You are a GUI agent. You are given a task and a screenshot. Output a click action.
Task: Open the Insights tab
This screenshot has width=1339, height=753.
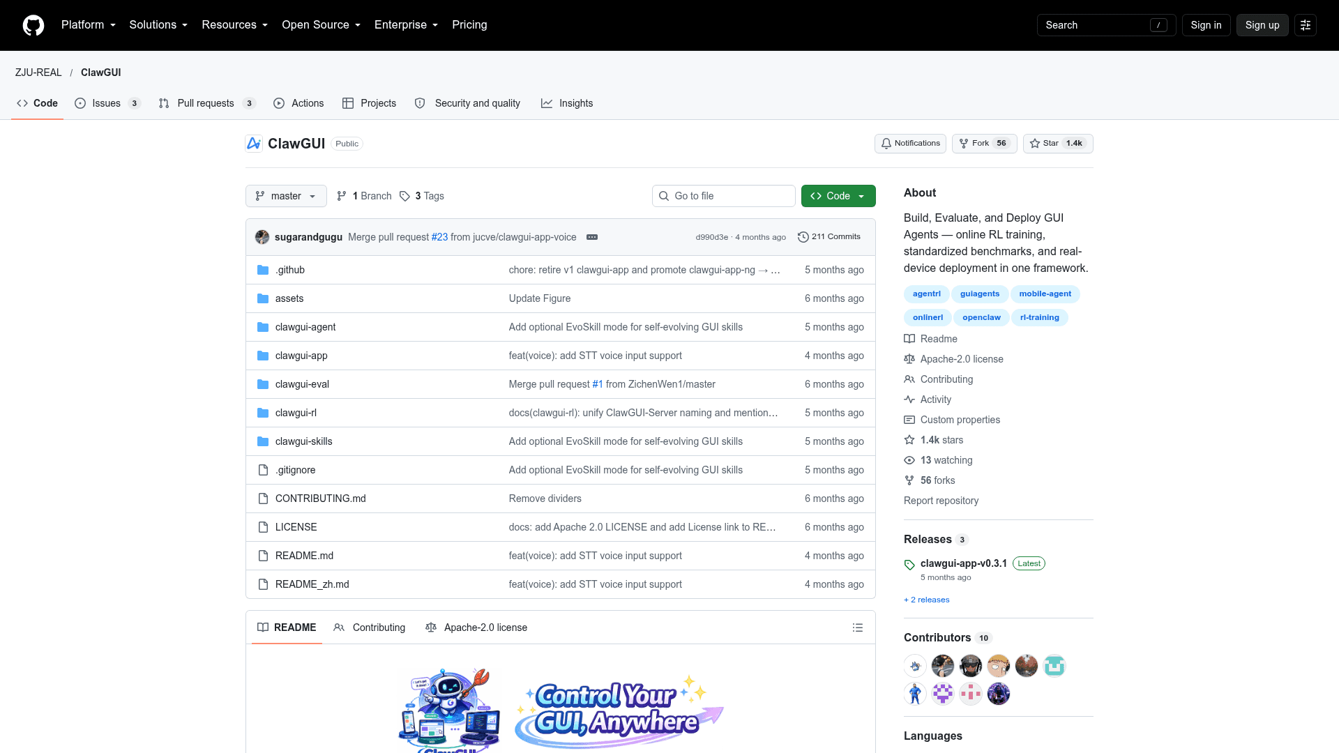[x=567, y=103]
